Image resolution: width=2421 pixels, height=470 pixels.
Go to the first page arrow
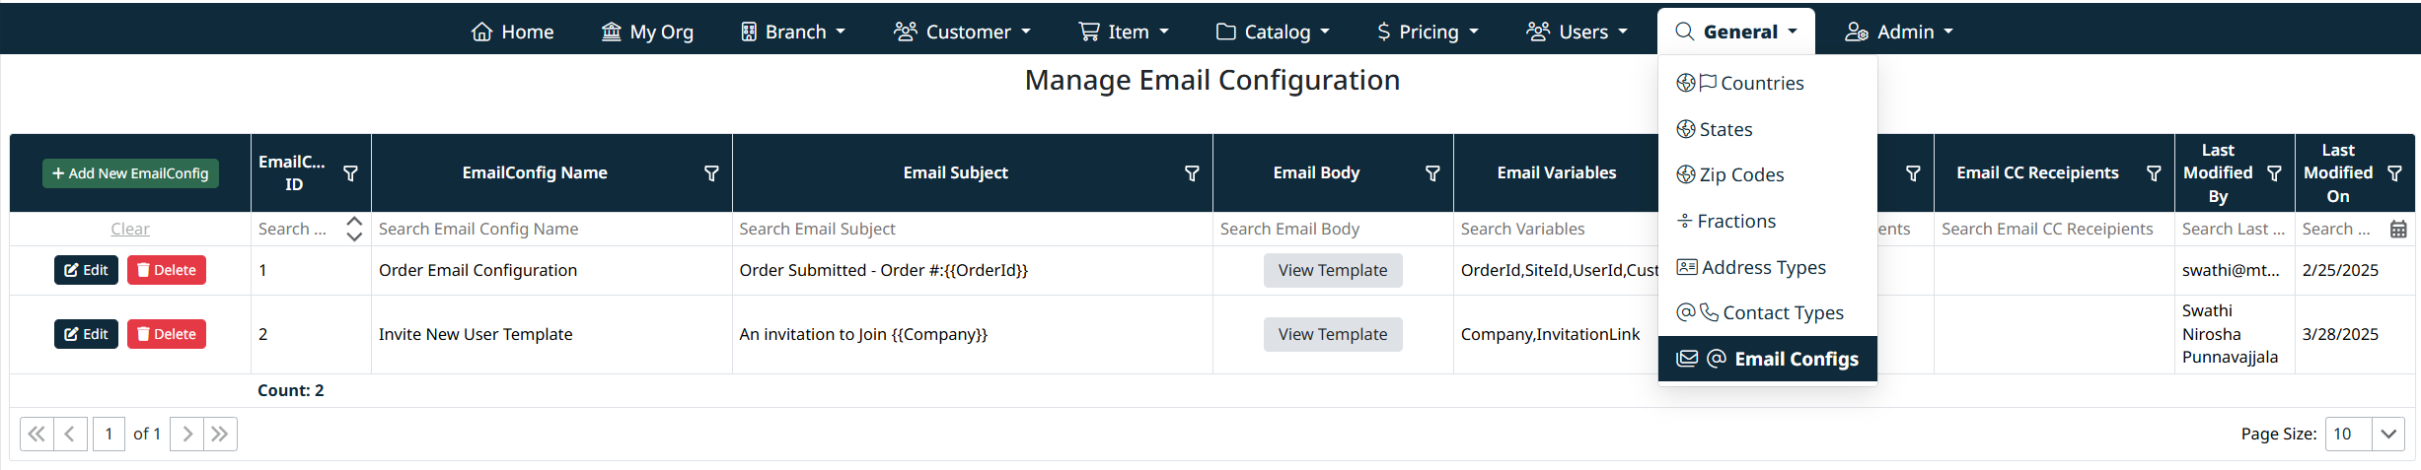point(37,434)
